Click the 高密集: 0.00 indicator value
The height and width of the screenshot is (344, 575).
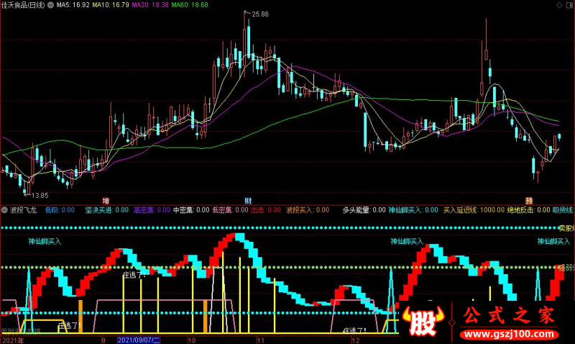152,210
